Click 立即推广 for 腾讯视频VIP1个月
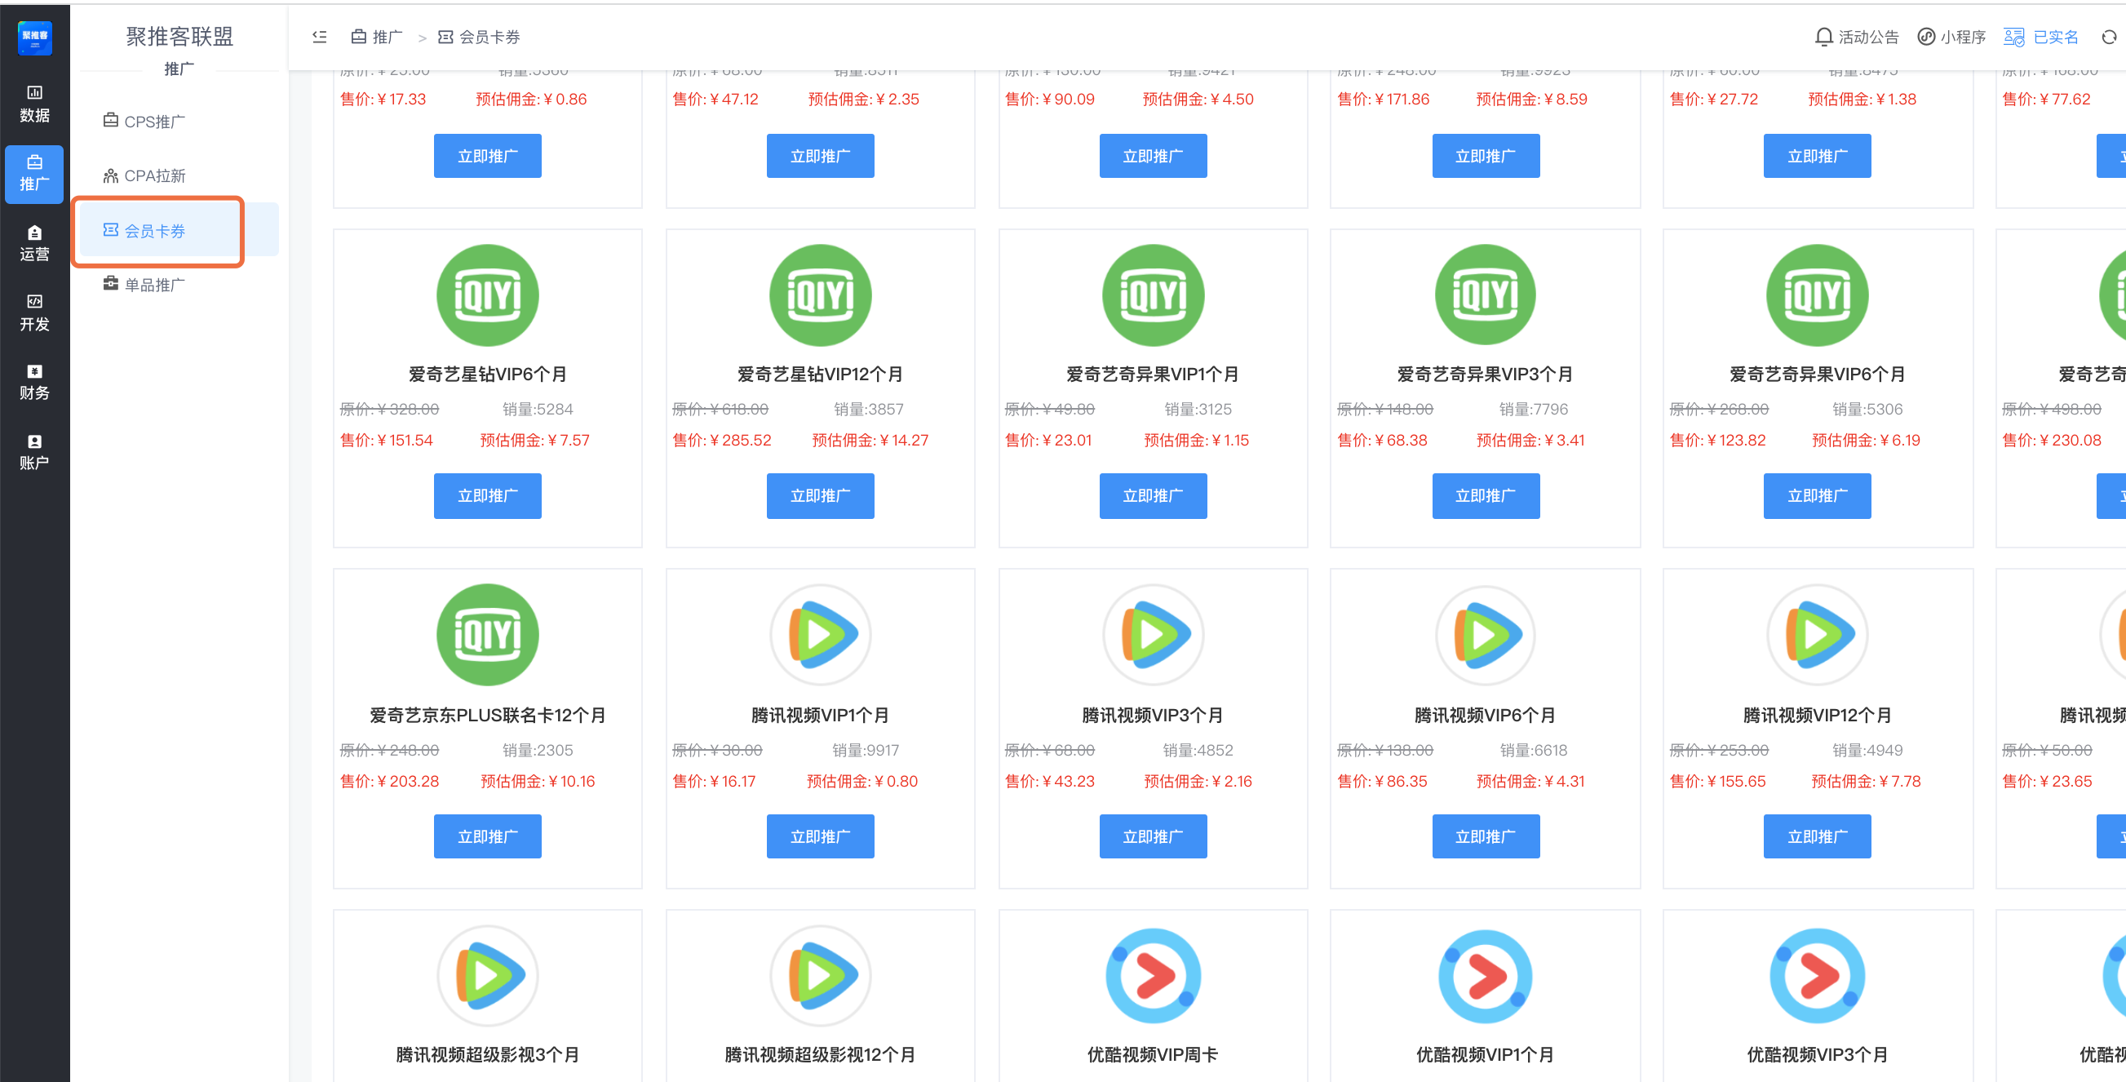 (820, 836)
